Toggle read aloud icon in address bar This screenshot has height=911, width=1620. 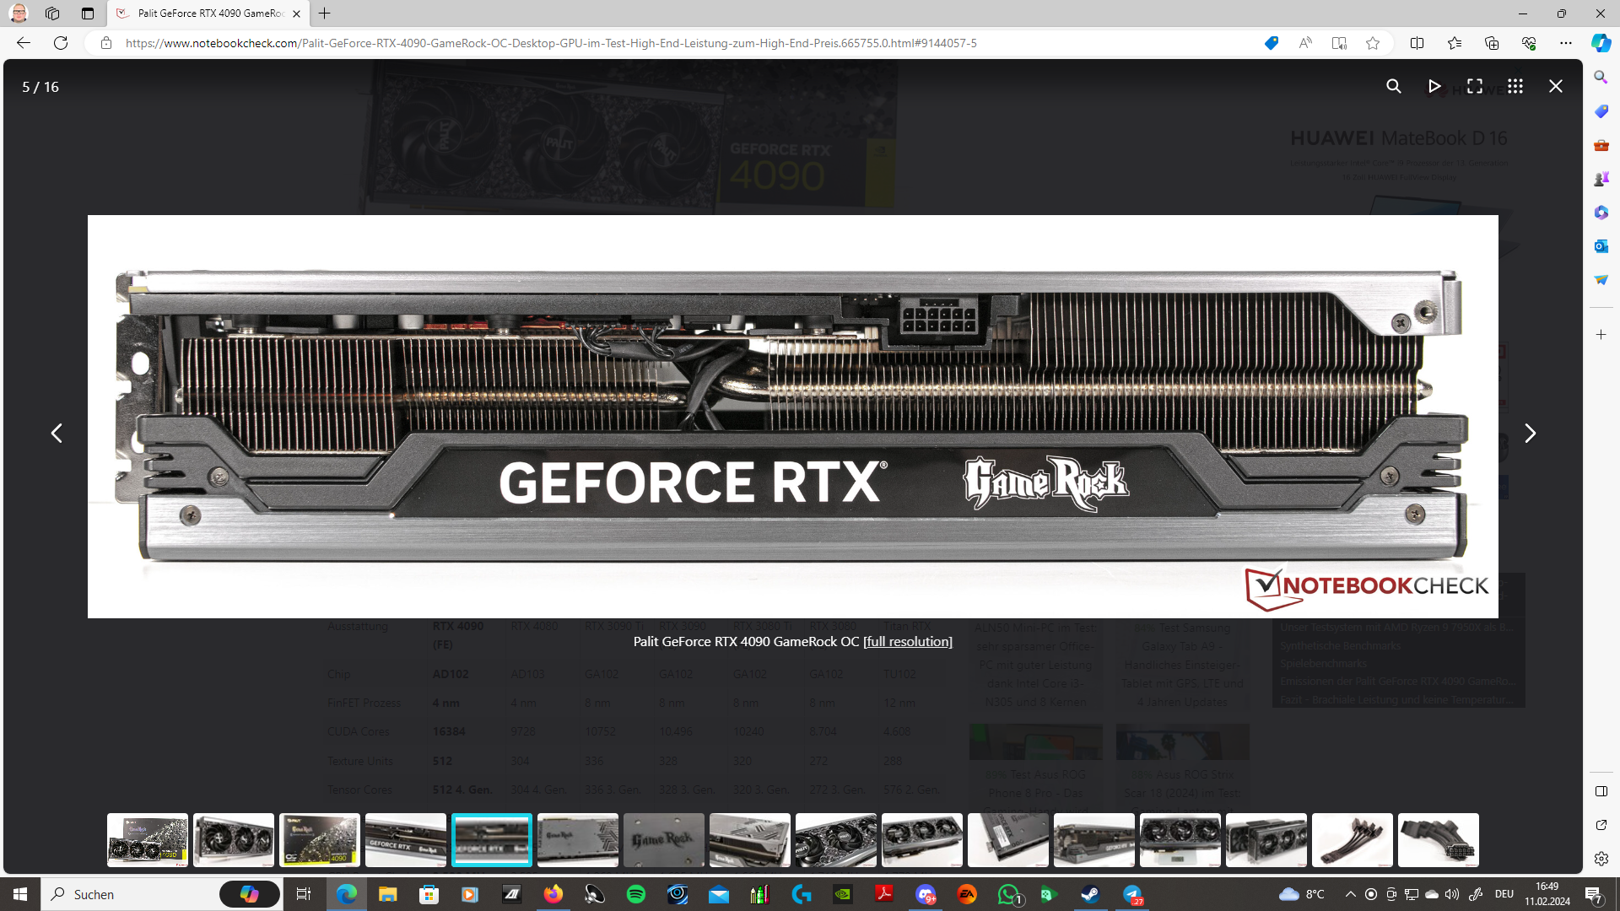(x=1305, y=43)
